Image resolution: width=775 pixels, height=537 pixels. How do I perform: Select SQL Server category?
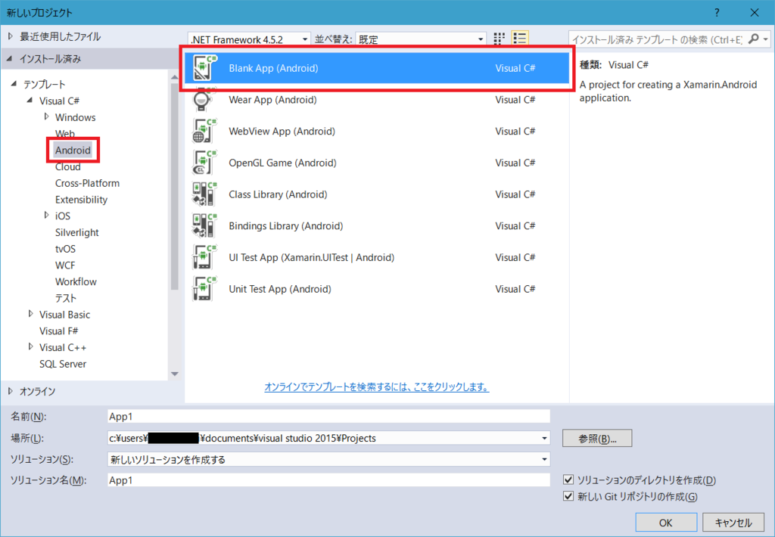tap(63, 364)
